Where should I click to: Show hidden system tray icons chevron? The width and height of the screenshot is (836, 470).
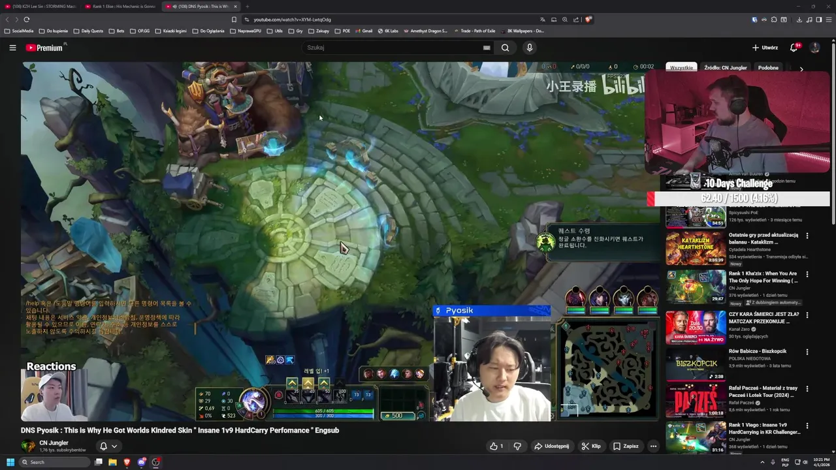coord(762,462)
